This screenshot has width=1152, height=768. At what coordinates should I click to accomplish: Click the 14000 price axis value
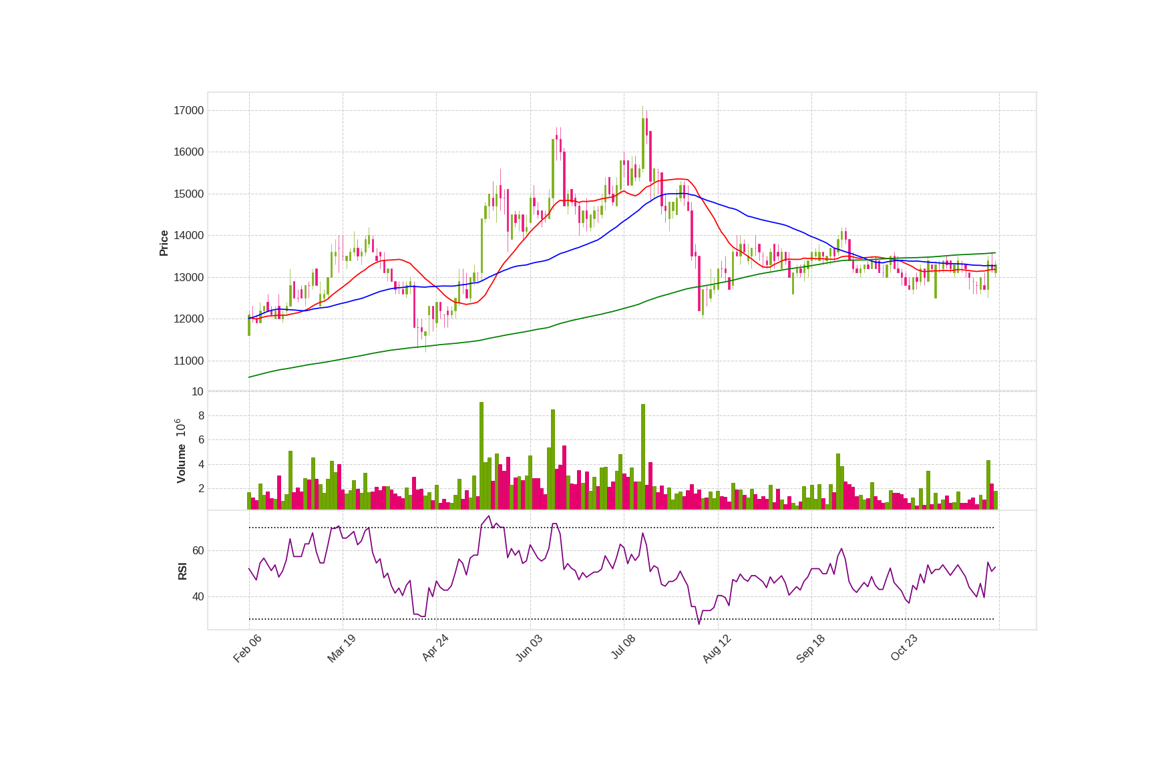pyautogui.click(x=188, y=236)
